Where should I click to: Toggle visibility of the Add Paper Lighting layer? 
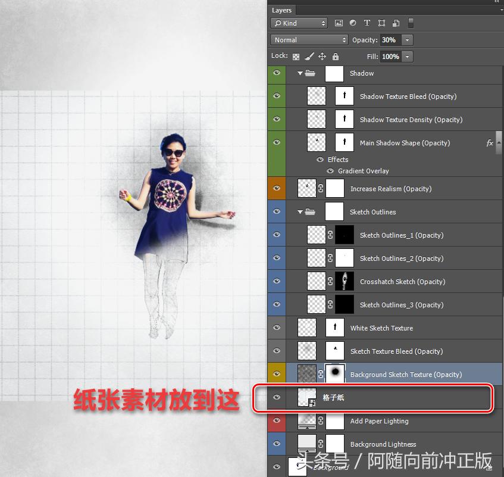click(x=276, y=421)
